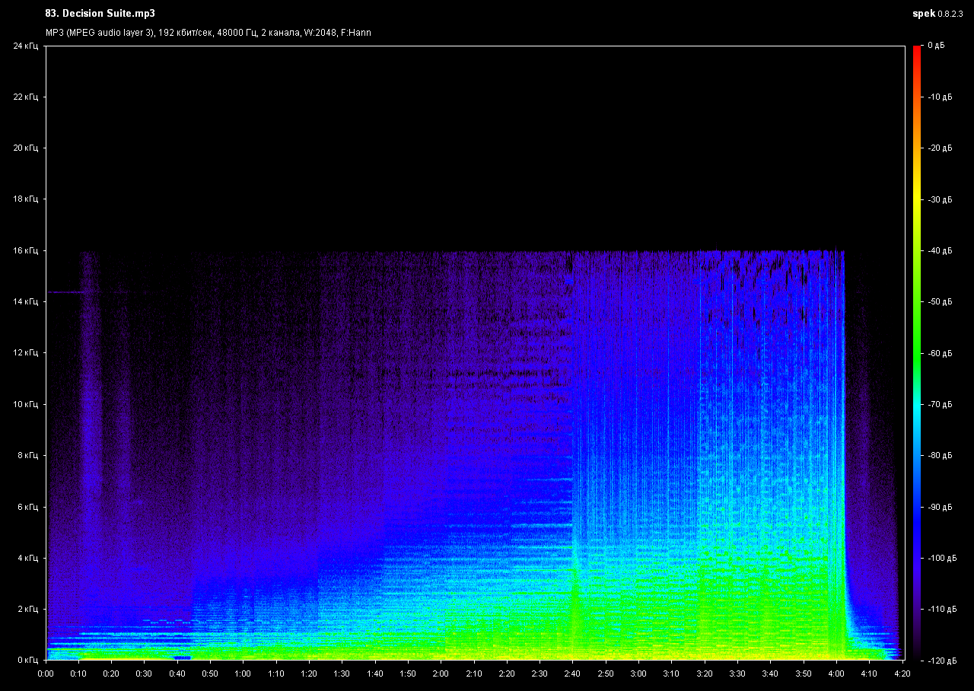
Task: Click the 2 кГц frequency axis label
Action: [x=27, y=609]
